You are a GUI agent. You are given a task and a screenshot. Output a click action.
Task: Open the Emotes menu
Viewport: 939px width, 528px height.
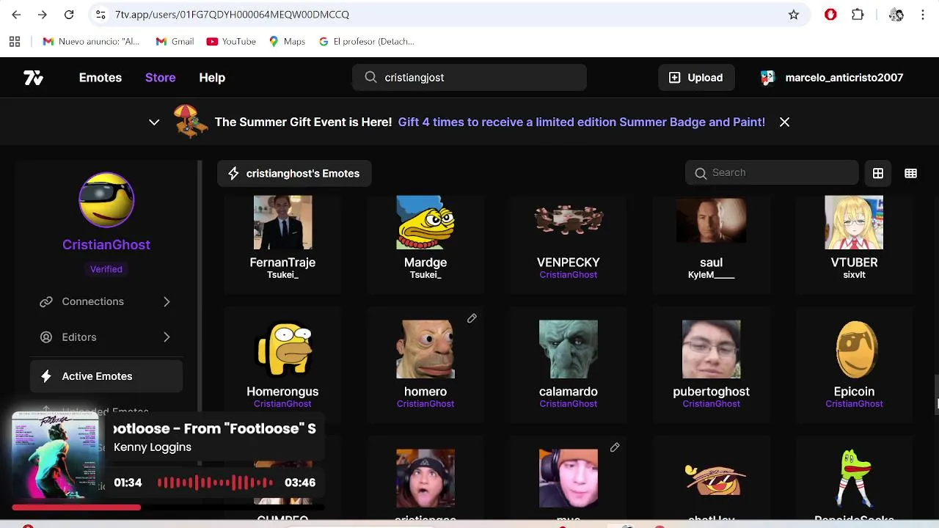coord(101,78)
